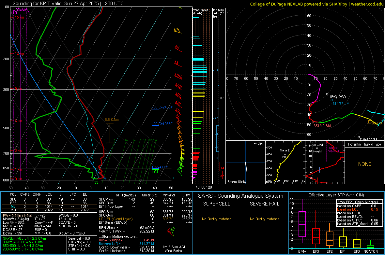This screenshot has width=385, height=255.
Task: Click the K = -25 index value
Action: click(x=40, y=216)
